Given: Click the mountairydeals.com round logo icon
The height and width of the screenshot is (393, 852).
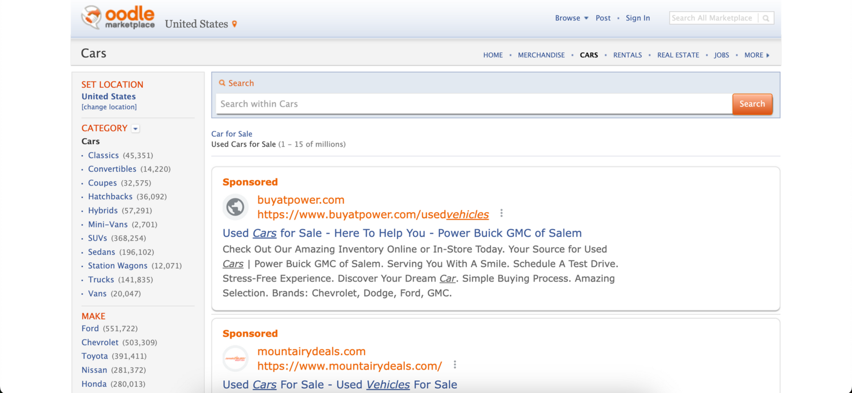Looking at the screenshot, I should point(235,358).
